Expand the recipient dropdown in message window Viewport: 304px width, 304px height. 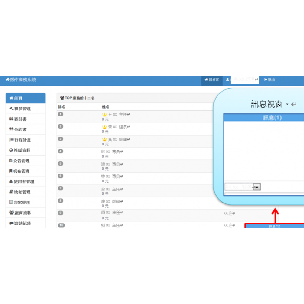click(257, 187)
